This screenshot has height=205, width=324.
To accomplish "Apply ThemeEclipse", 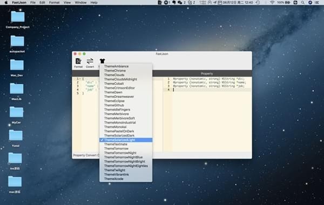I will coord(126,101).
